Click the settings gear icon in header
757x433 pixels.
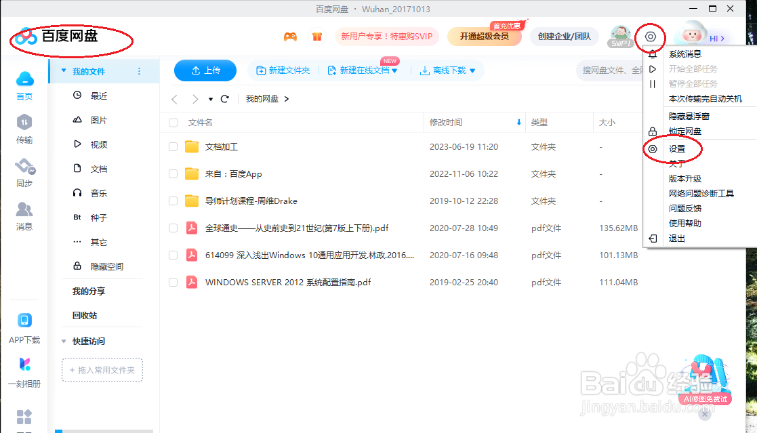click(651, 37)
